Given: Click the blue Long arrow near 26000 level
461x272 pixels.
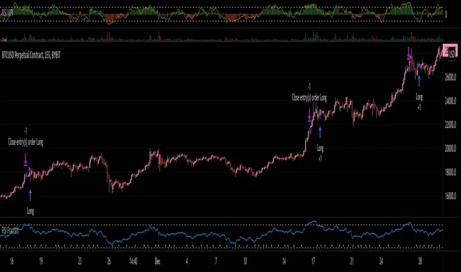Looking at the screenshot, I should tap(419, 81).
